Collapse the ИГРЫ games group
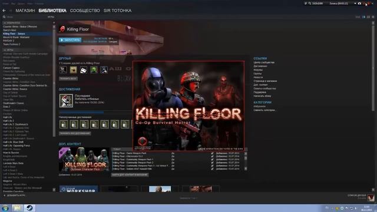377x212 pixels. click(x=8, y=50)
